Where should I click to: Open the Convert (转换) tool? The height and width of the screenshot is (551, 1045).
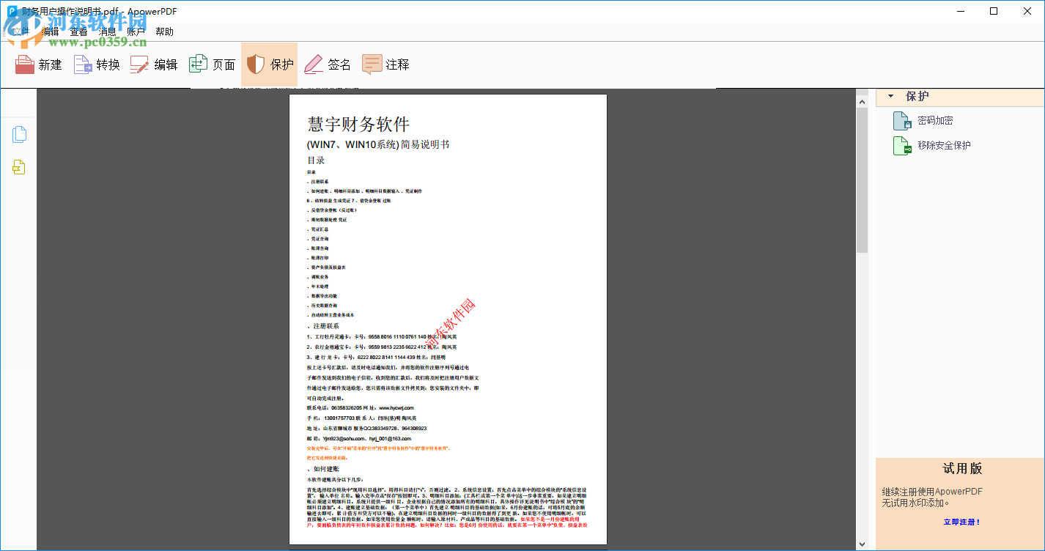point(96,64)
